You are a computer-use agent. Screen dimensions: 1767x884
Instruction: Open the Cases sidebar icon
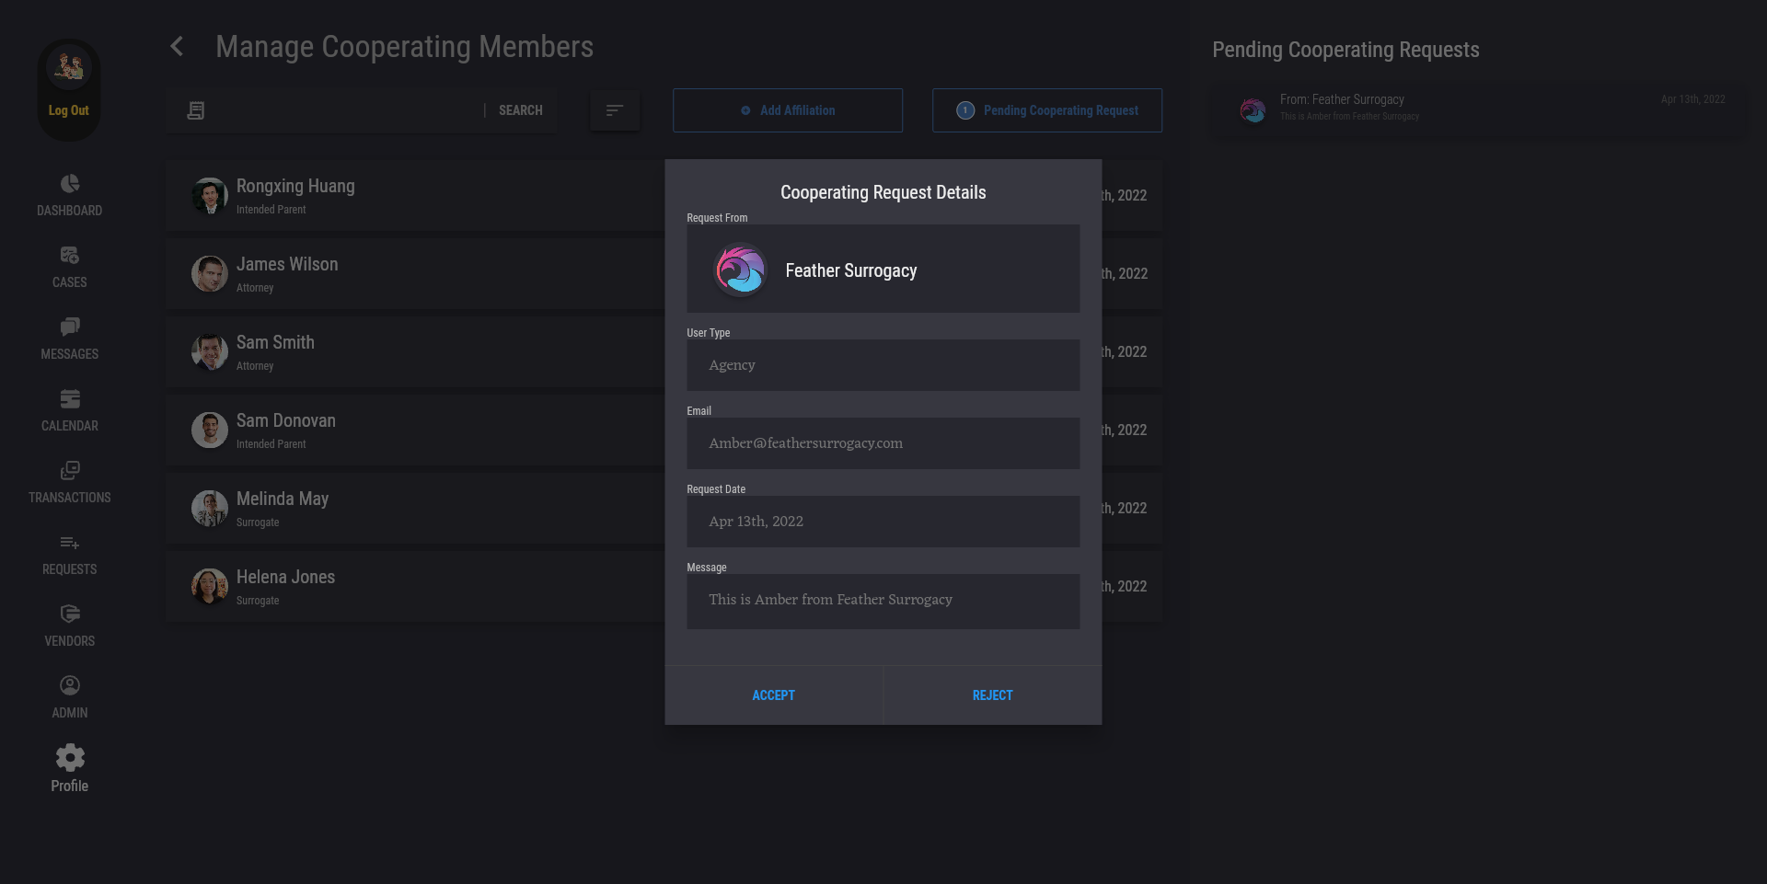coord(70,256)
